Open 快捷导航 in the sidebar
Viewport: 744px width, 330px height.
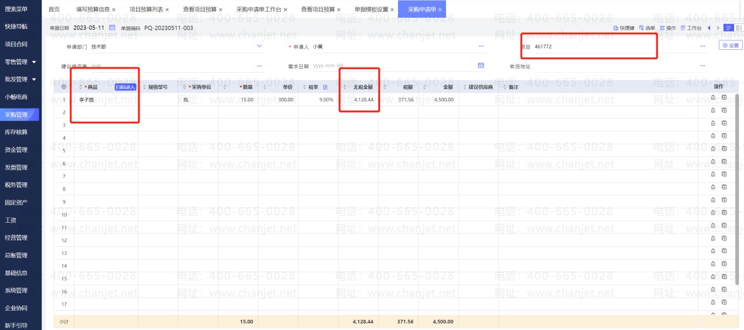[x=16, y=26]
